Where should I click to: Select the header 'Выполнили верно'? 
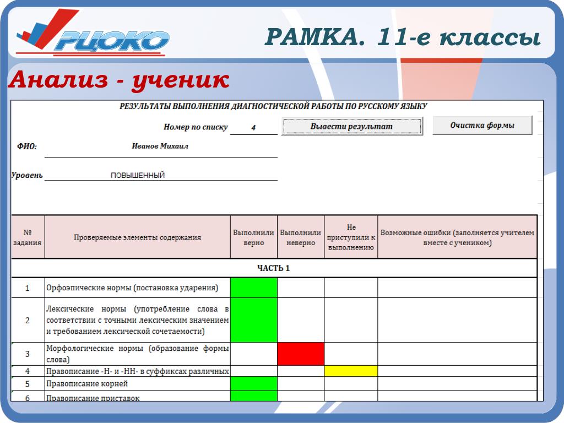253,237
